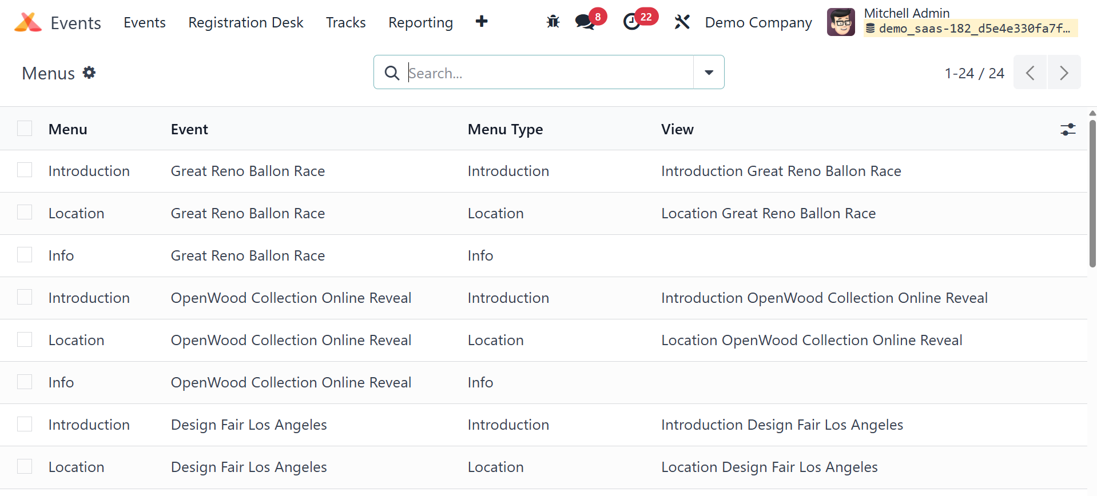Open the Demo Company switcher

758,22
